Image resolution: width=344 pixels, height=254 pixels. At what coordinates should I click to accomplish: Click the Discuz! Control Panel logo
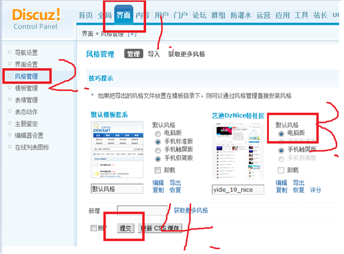click(x=36, y=19)
